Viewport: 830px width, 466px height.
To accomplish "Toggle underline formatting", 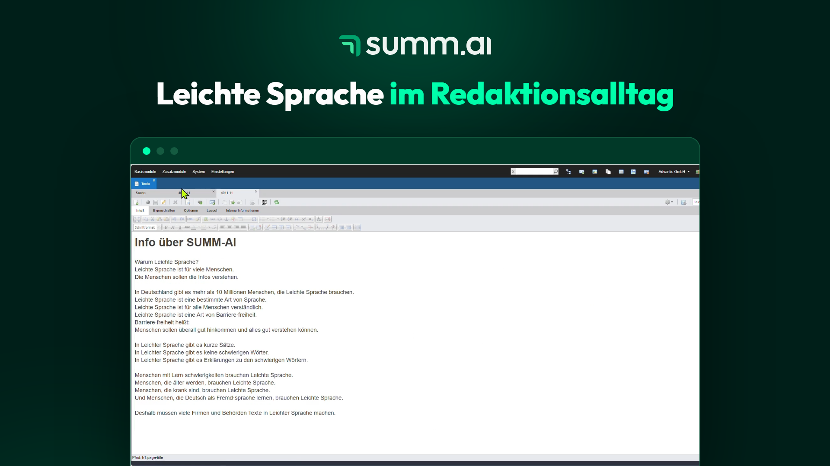I will click(x=180, y=227).
